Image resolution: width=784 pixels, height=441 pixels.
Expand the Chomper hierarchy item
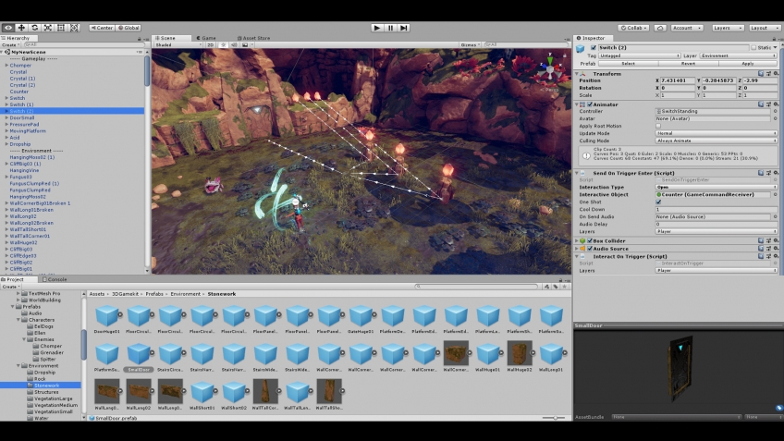[6, 65]
